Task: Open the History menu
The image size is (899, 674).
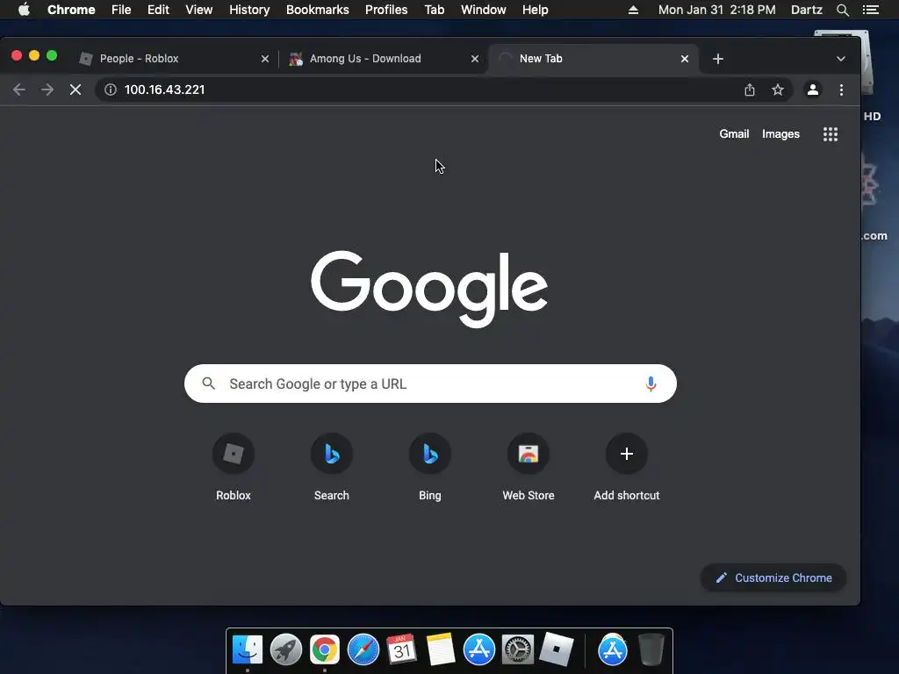Action: (249, 10)
